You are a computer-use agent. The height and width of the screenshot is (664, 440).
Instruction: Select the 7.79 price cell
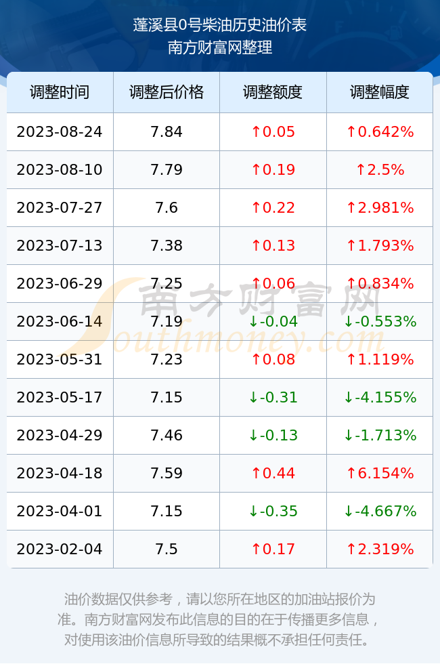[167, 170]
